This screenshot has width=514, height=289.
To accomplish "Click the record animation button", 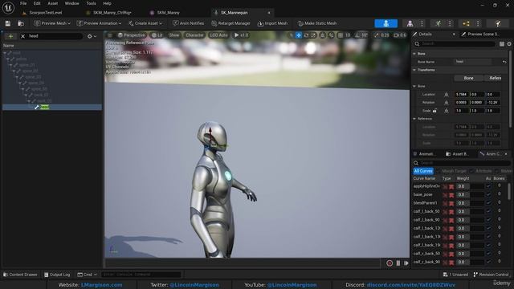I will (x=390, y=263).
